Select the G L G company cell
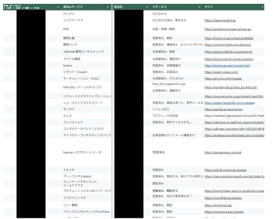 tap(67, 116)
